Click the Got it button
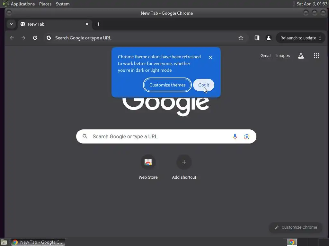The width and height of the screenshot is (329, 246). click(204, 85)
